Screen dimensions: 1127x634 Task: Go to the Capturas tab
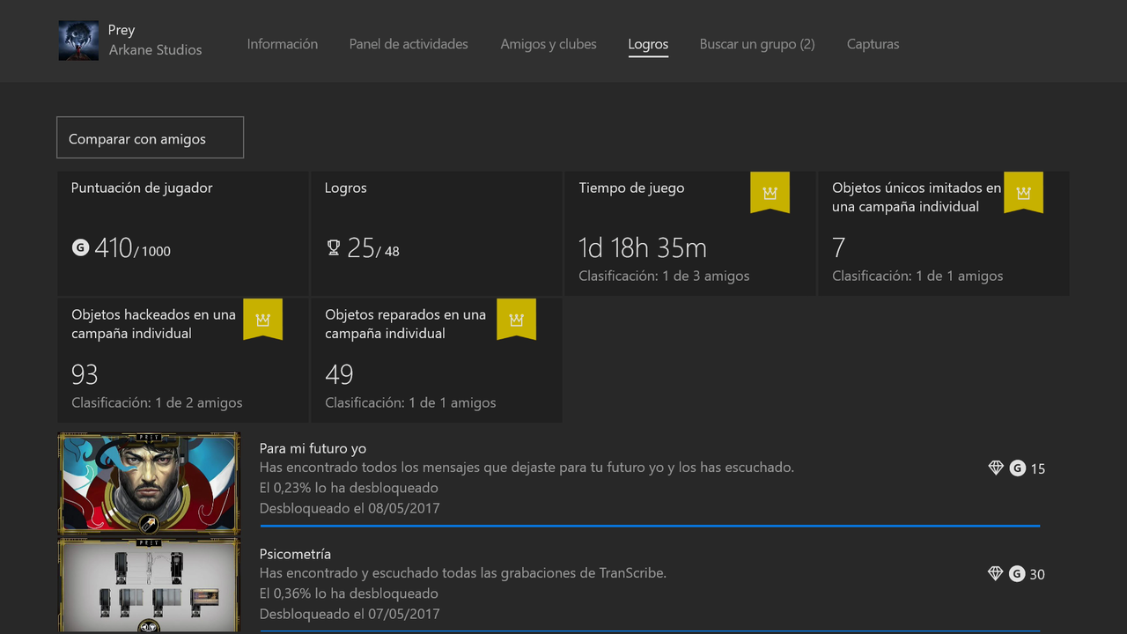coord(873,44)
